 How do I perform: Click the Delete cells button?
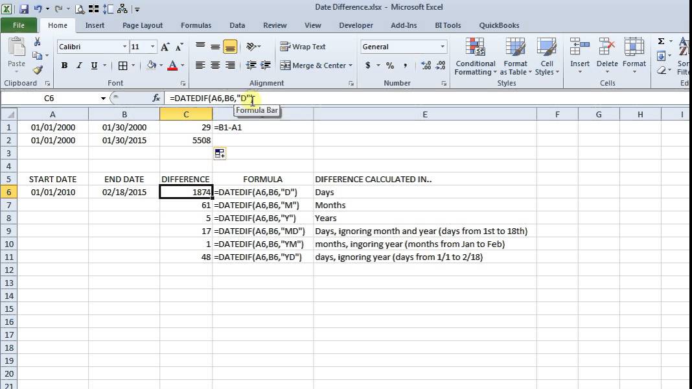tap(607, 55)
